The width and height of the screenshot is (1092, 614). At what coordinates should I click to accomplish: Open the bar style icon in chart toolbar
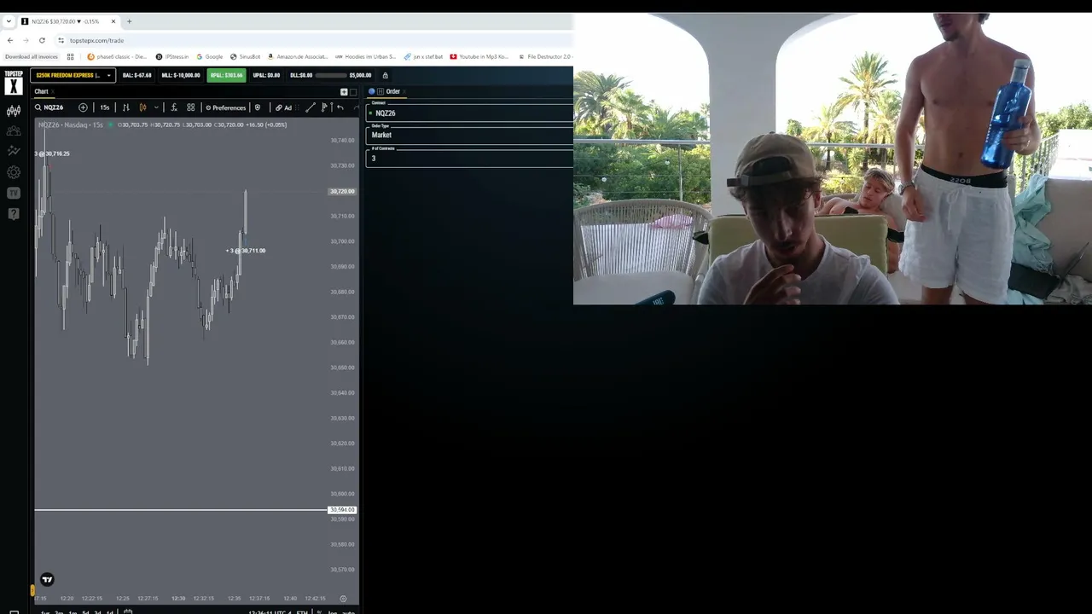click(x=126, y=107)
